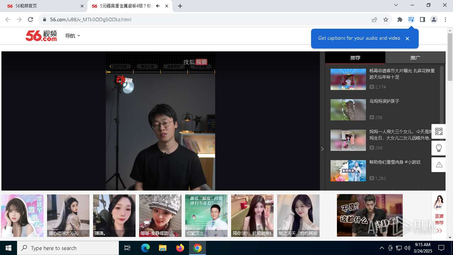
Task: Click the taskbar search box
Action: tap(68, 248)
